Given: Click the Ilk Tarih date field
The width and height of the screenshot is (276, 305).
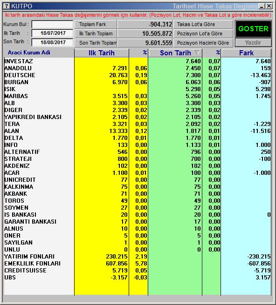Looking at the screenshot, I should click(52, 33).
